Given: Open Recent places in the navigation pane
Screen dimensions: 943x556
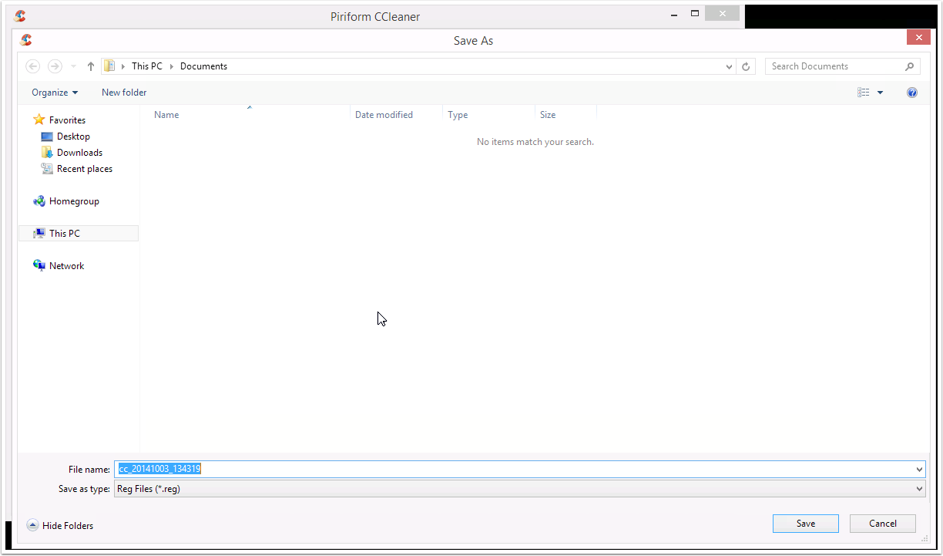Looking at the screenshot, I should tap(85, 169).
